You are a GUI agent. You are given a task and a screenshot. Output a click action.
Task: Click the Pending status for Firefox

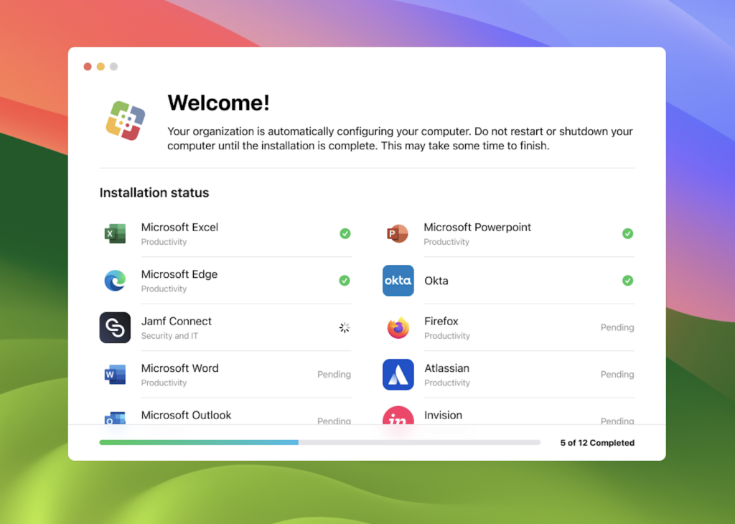point(617,327)
